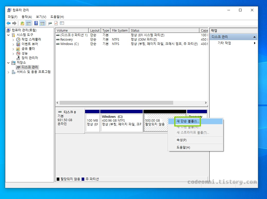The width and height of the screenshot is (267, 199).
Task: Click the Storage node icon
Action: click(x=13, y=63)
